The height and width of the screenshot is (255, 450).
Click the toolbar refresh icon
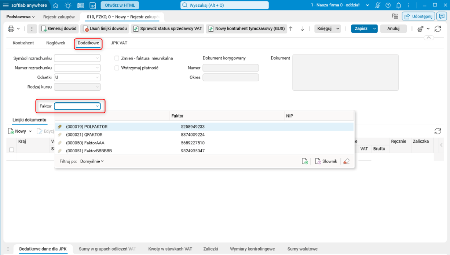[x=438, y=29]
